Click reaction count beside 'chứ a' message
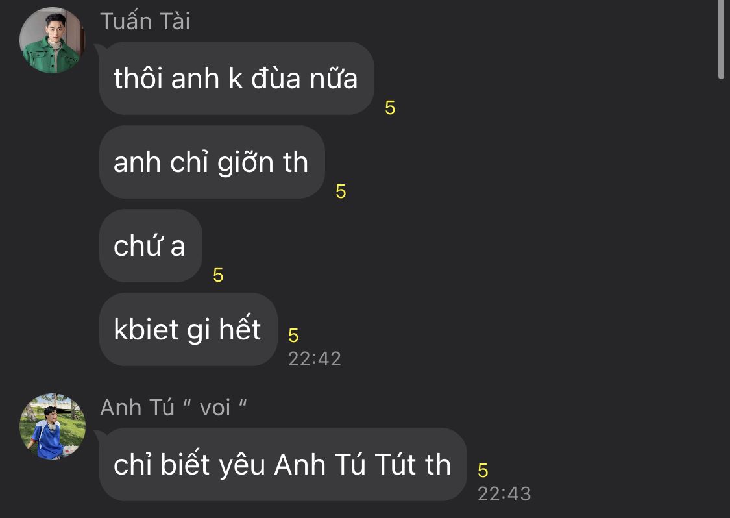 [x=218, y=275]
